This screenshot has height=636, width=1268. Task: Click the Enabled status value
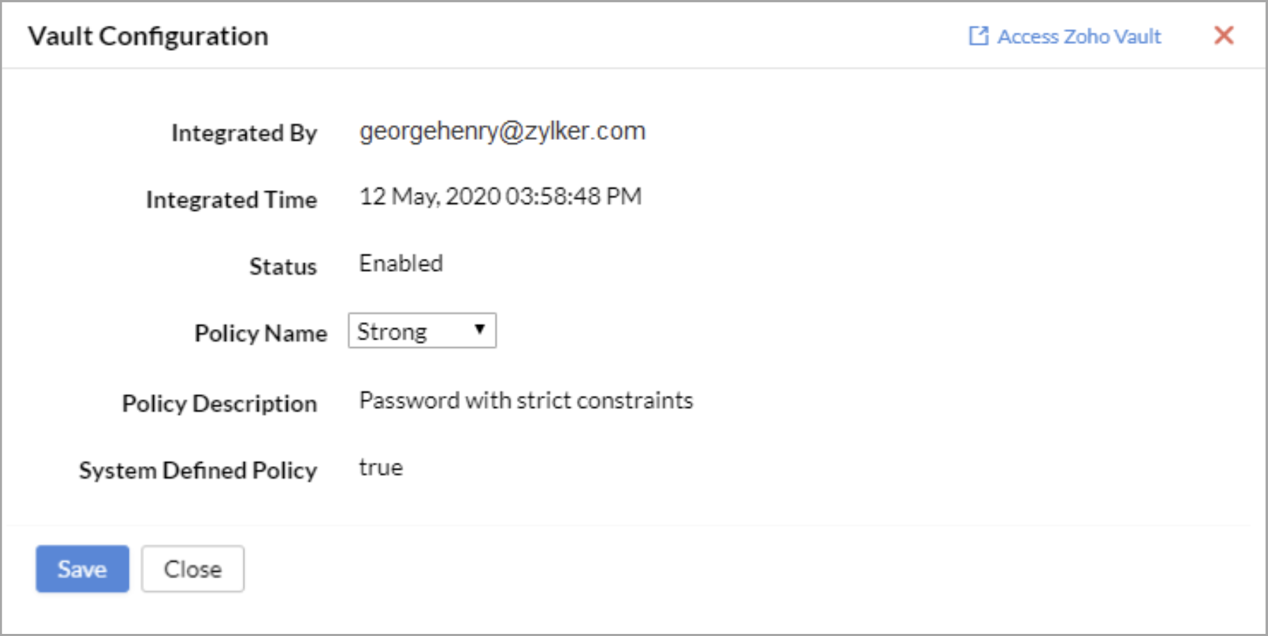tap(401, 264)
